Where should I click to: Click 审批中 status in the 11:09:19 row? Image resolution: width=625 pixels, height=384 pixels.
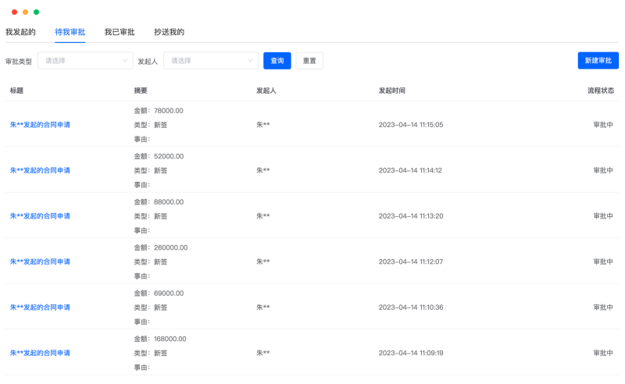[x=603, y=353]
